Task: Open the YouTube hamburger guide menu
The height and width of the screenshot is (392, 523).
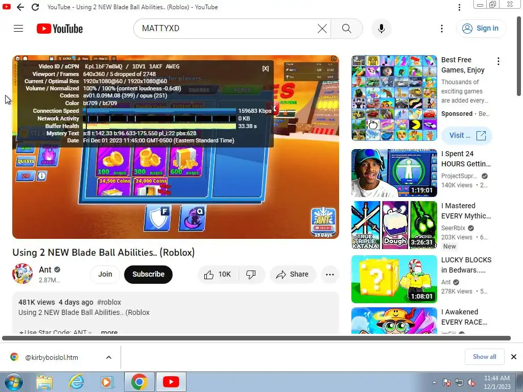Action: 18,29
